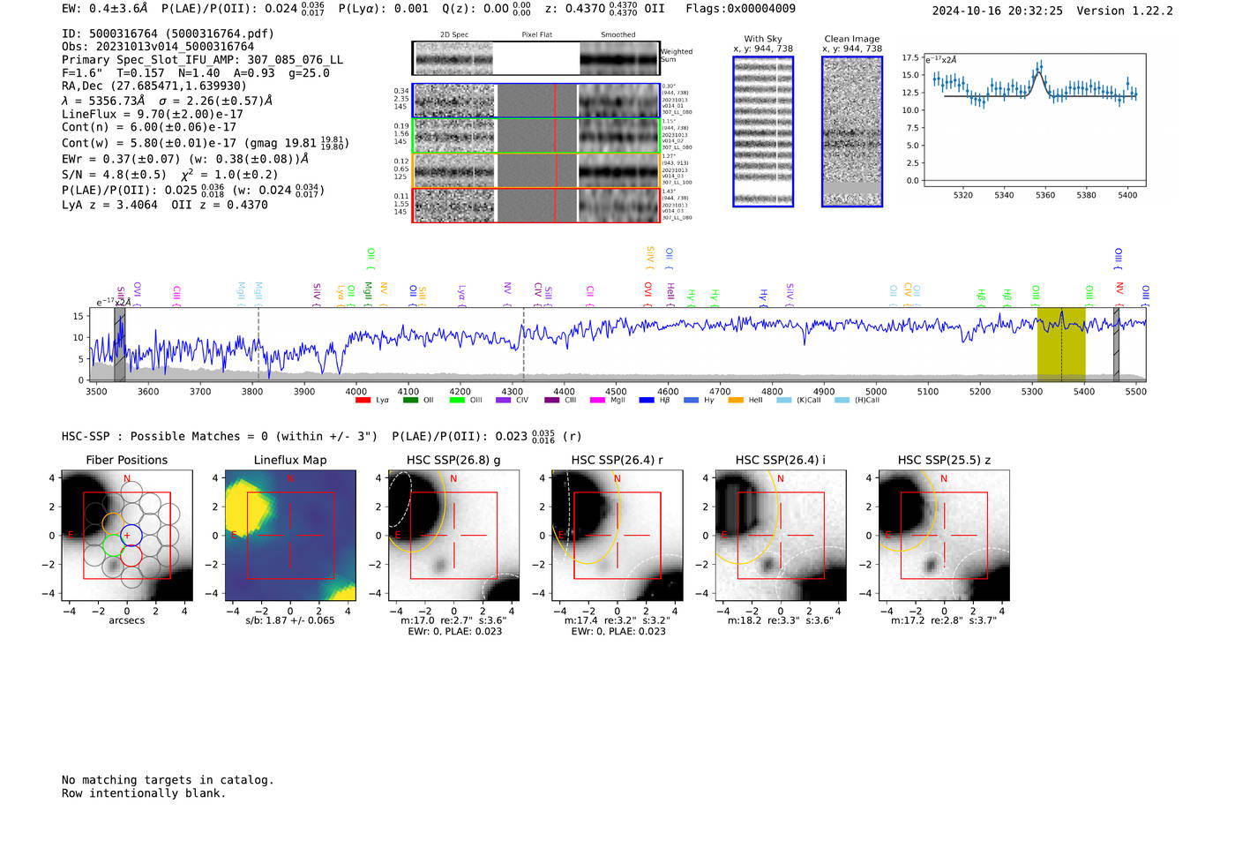Click the Flags:0x00004009 text
This screenshot has height=841, width=1235.
tap(740, 9)
